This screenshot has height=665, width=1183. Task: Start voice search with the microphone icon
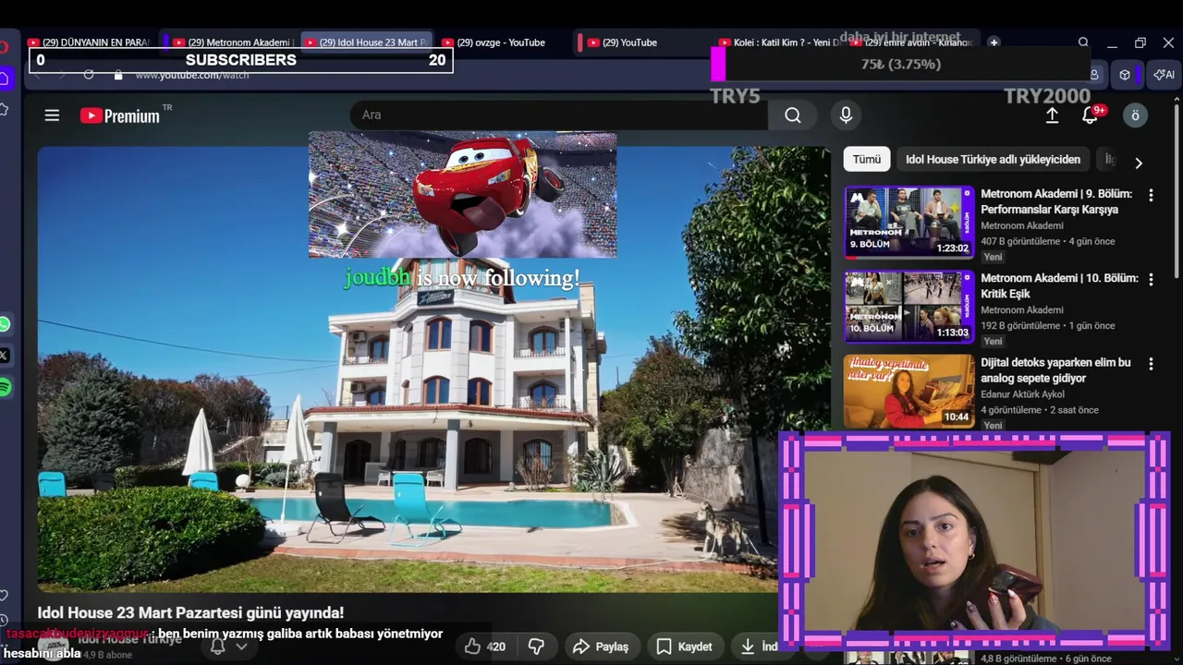pyautogui.click(x=845, y=115)
